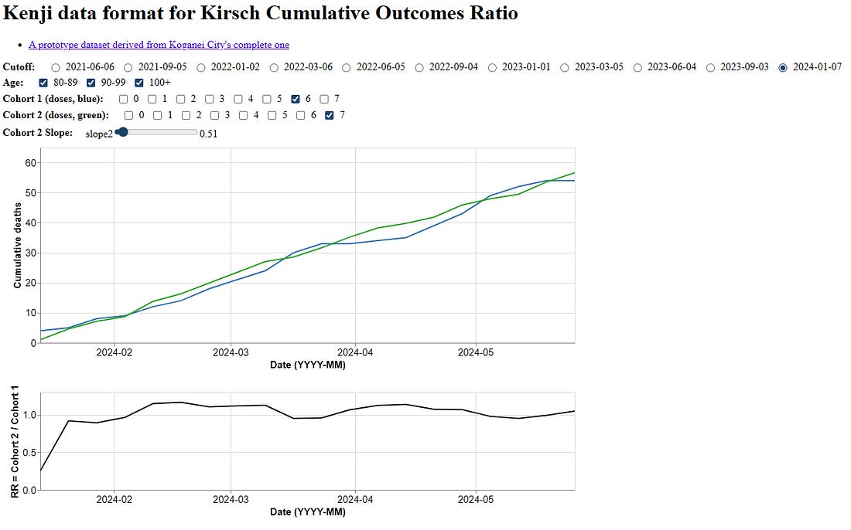Choose the 2022-01-02 cutoff option

click(200, 67)
